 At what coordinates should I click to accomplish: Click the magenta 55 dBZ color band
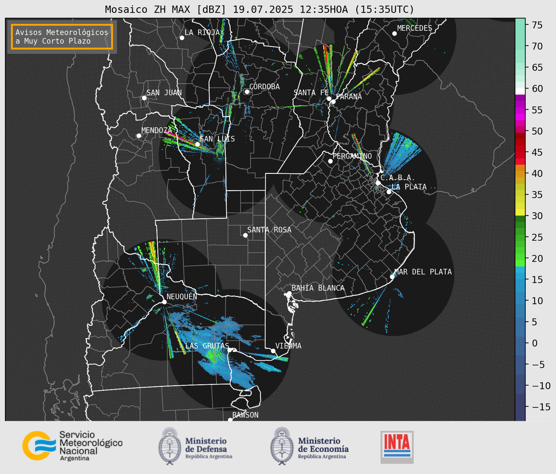click(520, 110)
